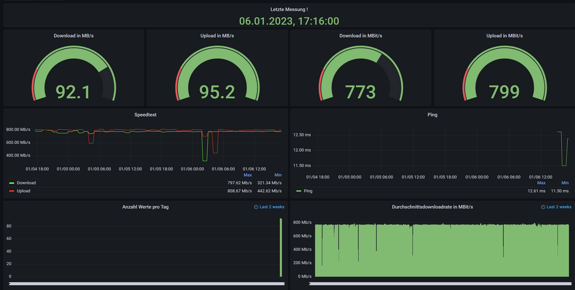The width and height of the screenshot is (575, 290).
Task: Click the clock icon in Durchschnittsdownloadrate panel
Action: point(543,207)
